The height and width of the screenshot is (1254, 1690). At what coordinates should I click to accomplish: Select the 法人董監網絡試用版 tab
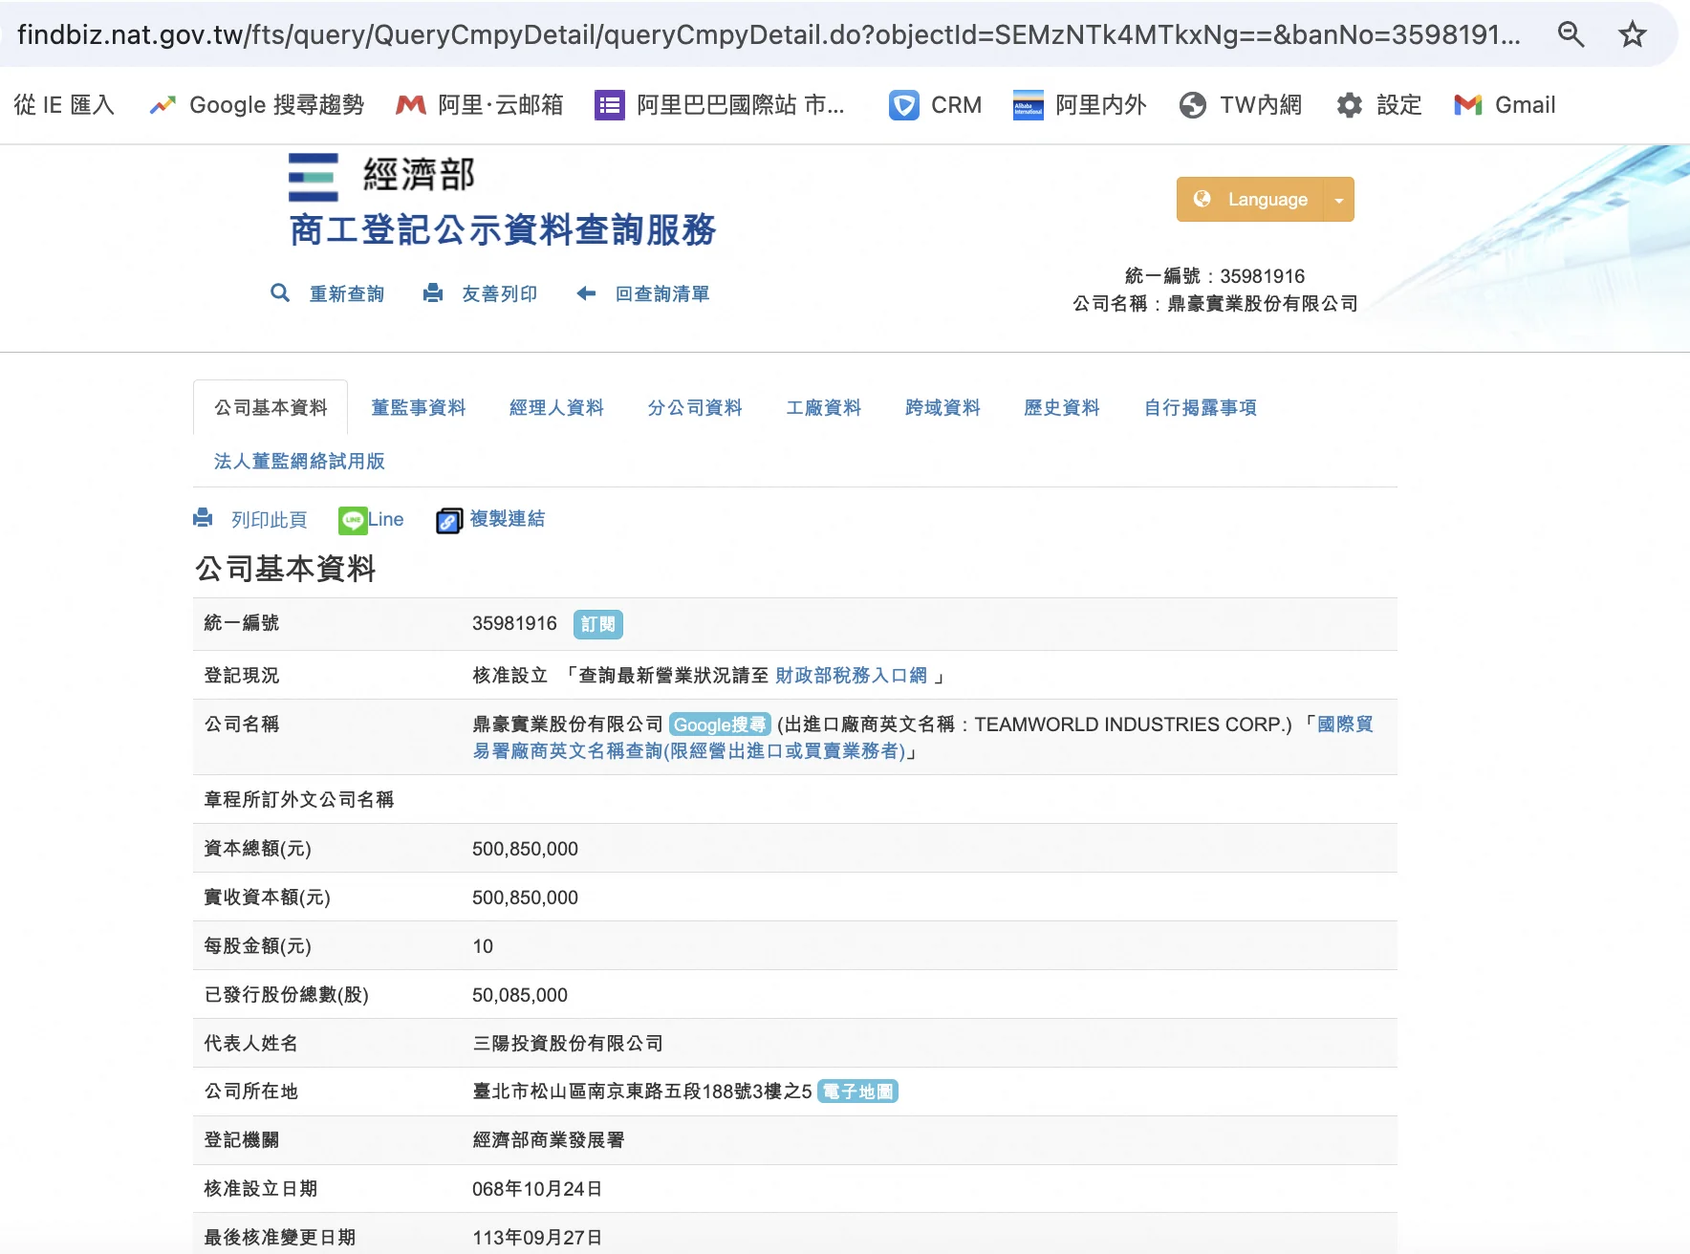coord(299,462)
